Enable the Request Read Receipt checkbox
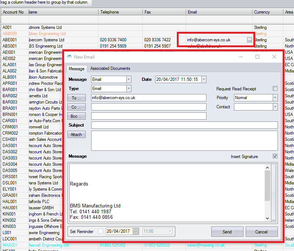The height and width of the screenshot is (251, 294). tap(275, 89)
